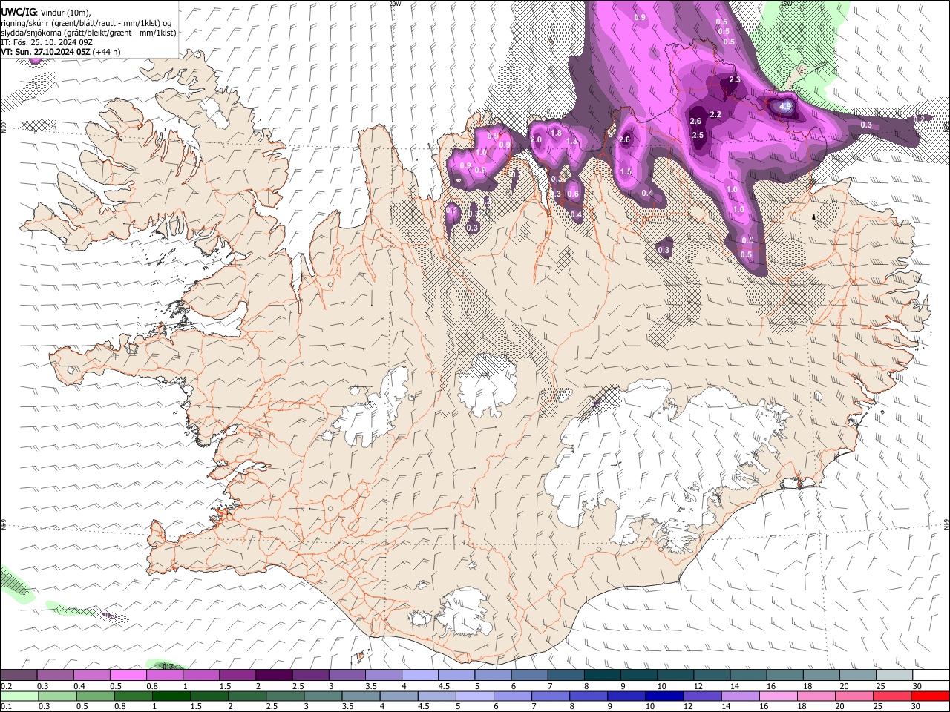Viewport: 950px width, 712px height.
Task: Click the 'slydda/snjókoma' legend description line
Action: [x=88, y=33]
